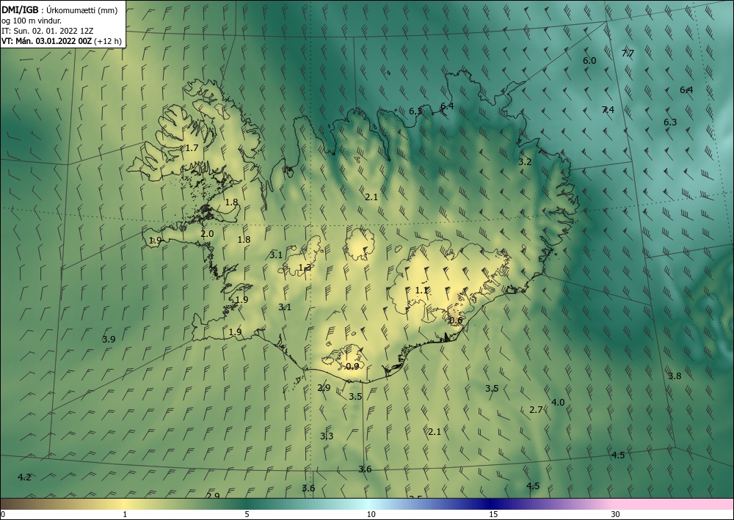The height and width of the screenshot is (520, 734).
Task: Click the 3.9 precipitation value over the sea
Action: click(109, 339)
